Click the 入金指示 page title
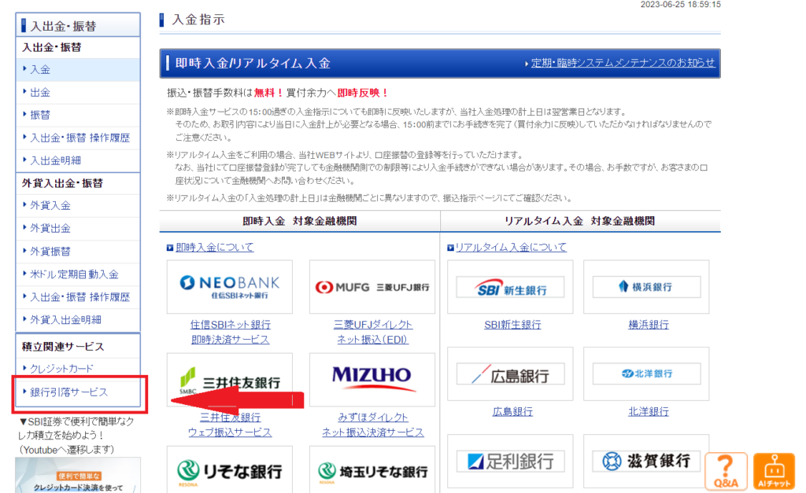806x493 pixels. coord(198,20)
